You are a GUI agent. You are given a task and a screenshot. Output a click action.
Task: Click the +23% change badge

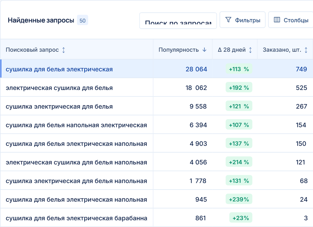pyautogui.click(x=241, y=218)
